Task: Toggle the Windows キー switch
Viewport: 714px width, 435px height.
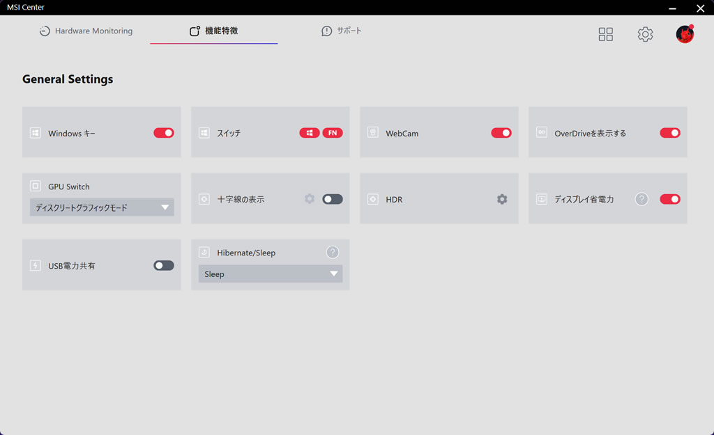Action: click(x=163, y=133)
